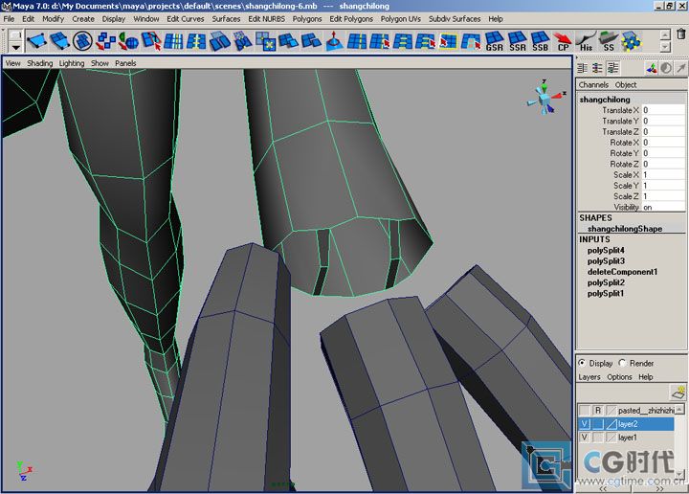Viewport: 689px width, 494px height.
Task: Open the layer editor Layers menu
Action: click(x=589, y=377)
